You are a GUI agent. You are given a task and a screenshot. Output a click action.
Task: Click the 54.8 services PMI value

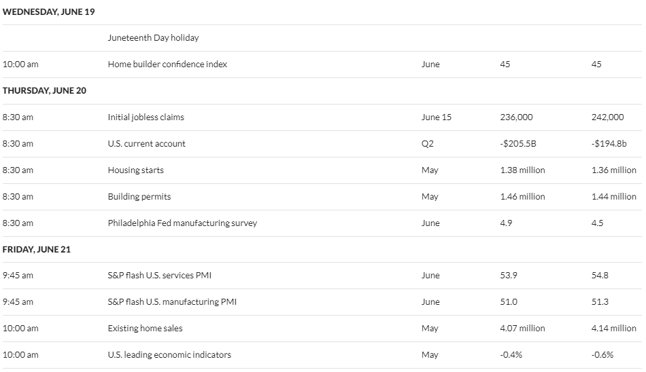click(600, 276)
